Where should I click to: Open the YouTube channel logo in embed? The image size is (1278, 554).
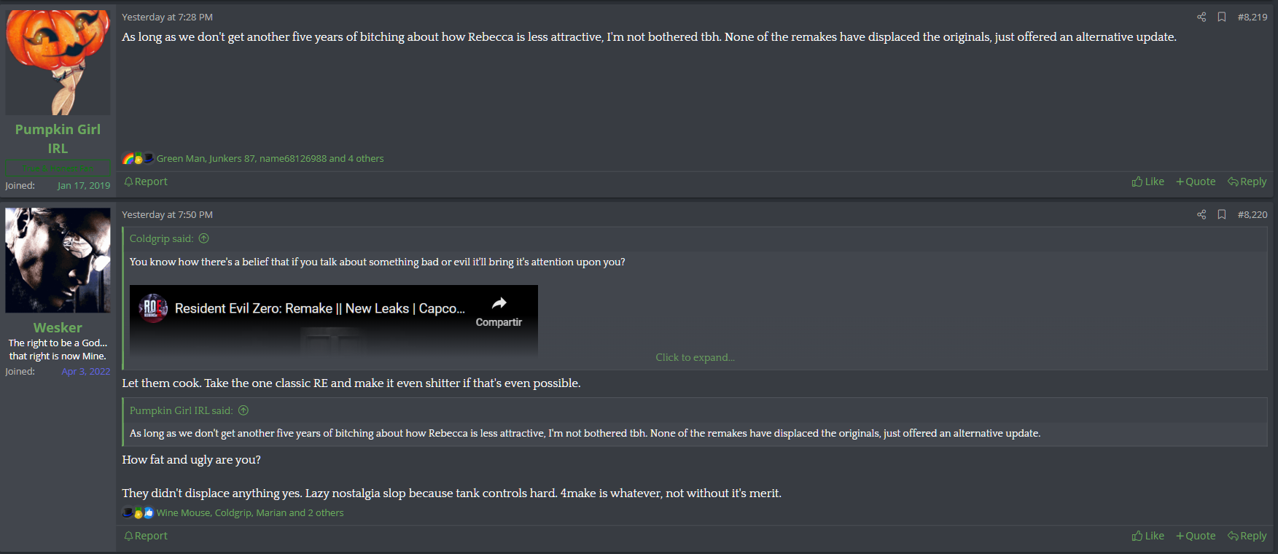pos(153,308)
